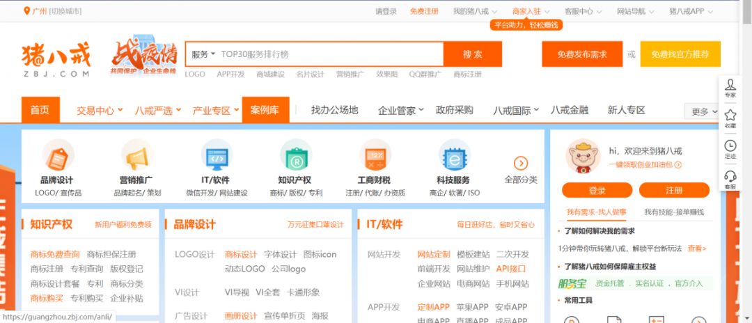Image resolution: width=752 pixels, height=323 pixels.
Task: Switch to 我有技能-接单赚钱 tab
Action: [x=674, y=212]
